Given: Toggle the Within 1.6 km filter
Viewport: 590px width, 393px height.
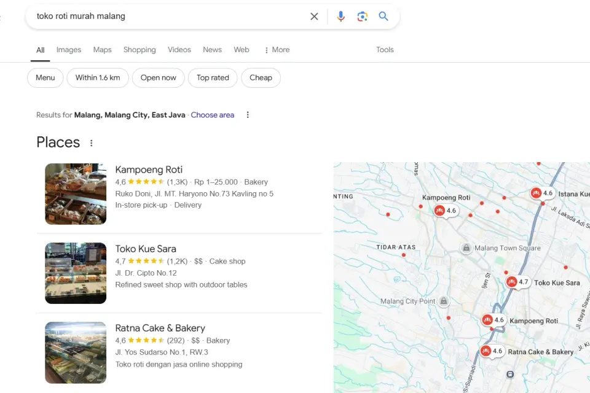Looking at the screenshot, I should (98, 78).
